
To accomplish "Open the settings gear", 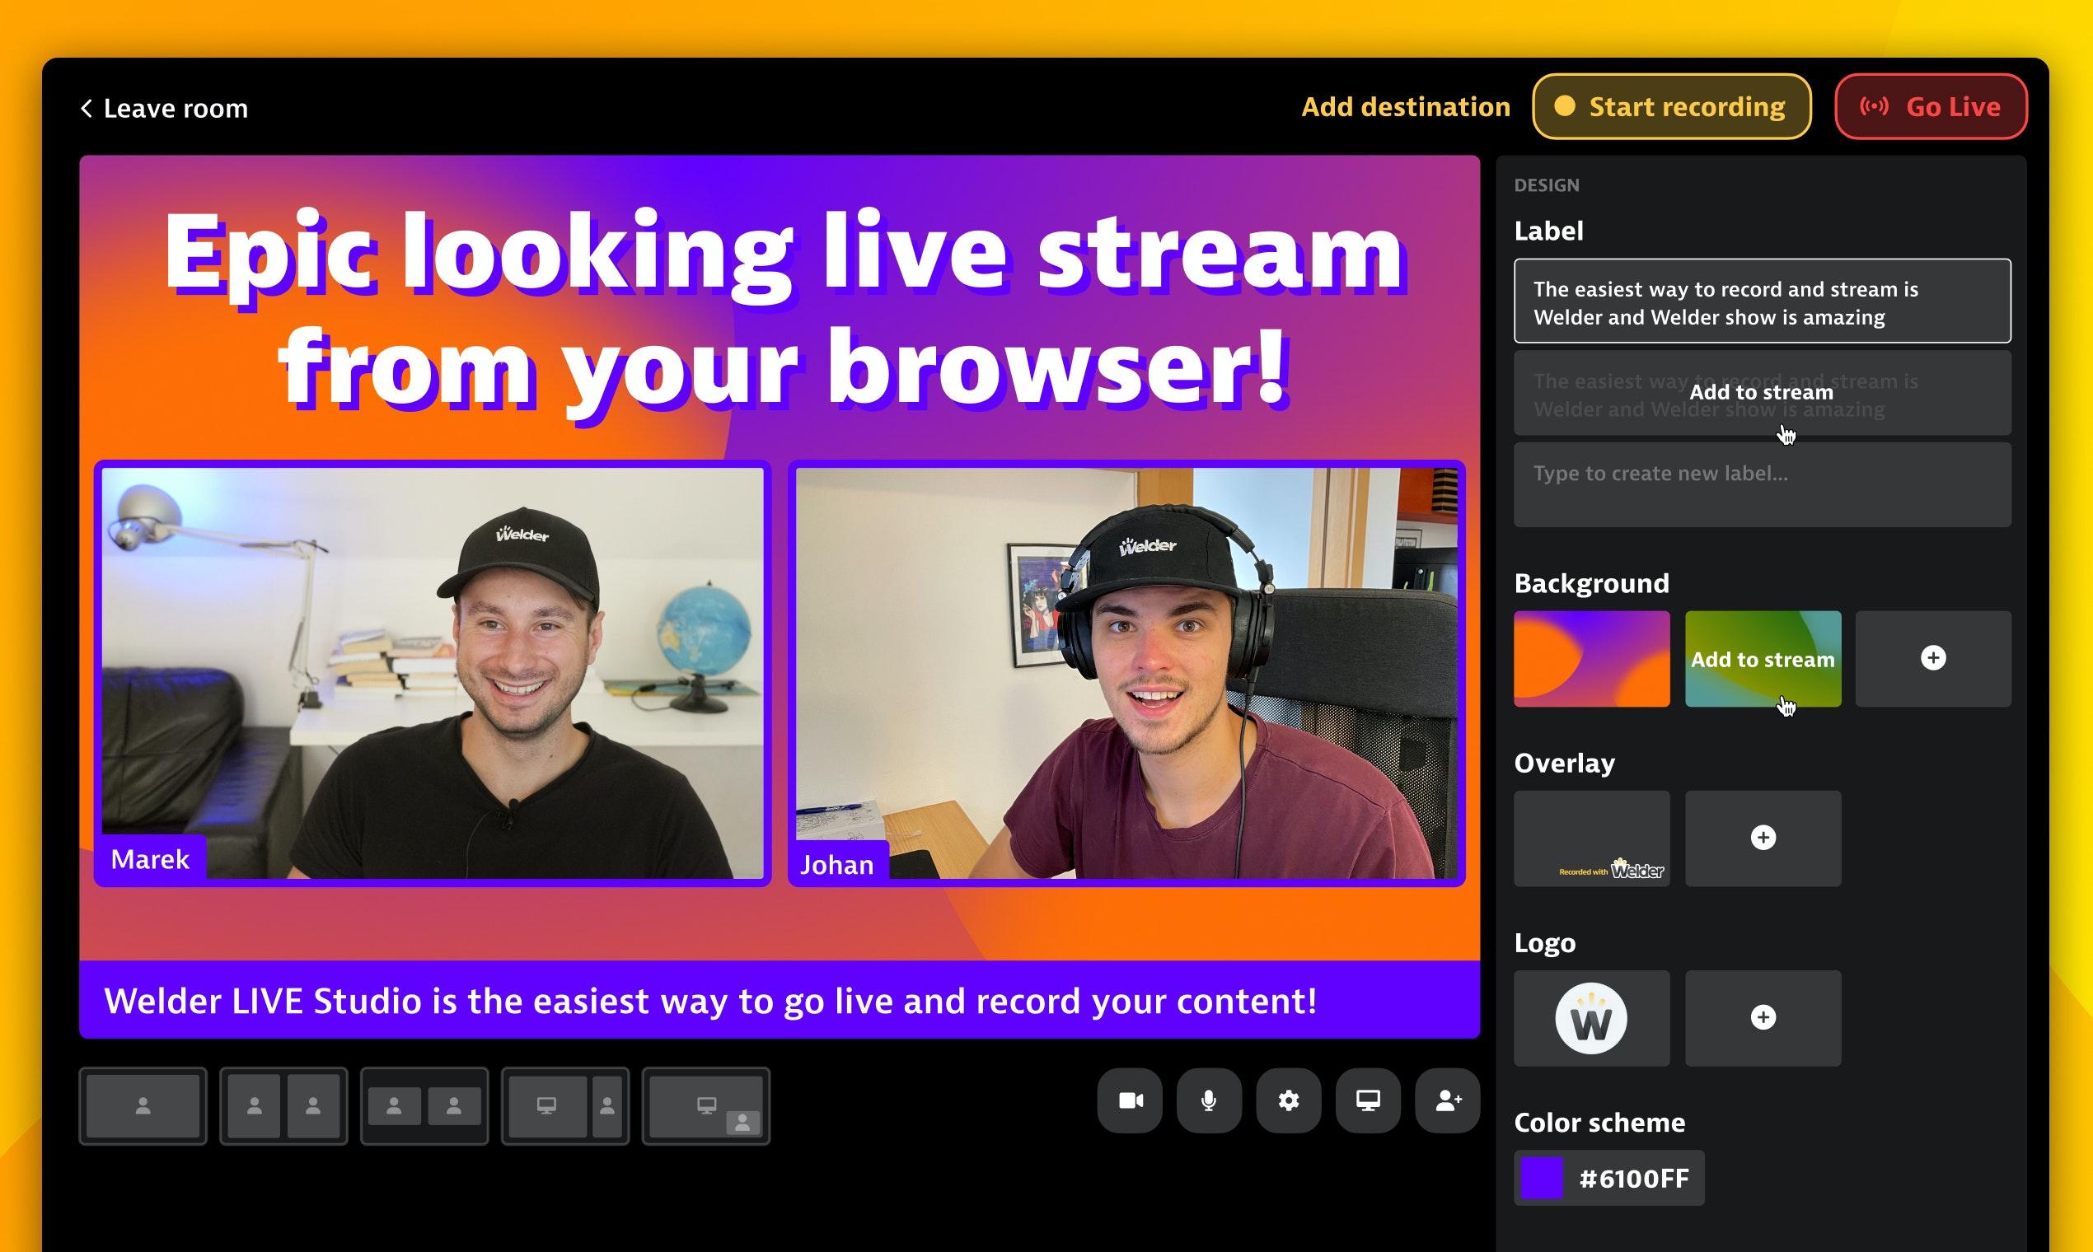I will [1289, 1100].
